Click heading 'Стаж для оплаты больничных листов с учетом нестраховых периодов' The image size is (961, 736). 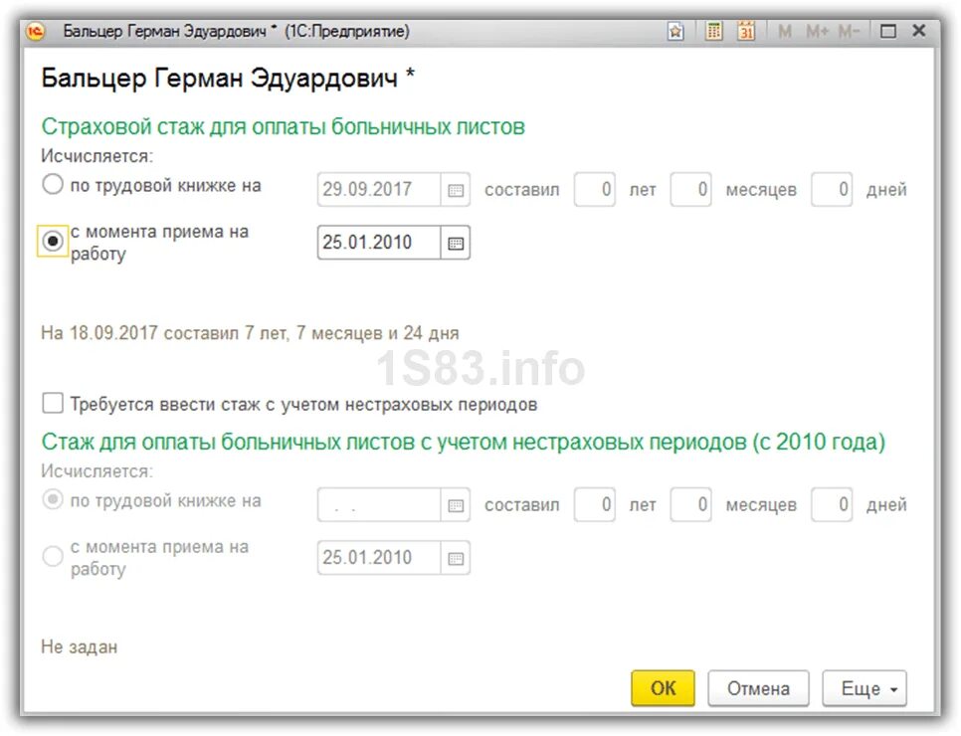pyautogui.click(x=464, y=442)
